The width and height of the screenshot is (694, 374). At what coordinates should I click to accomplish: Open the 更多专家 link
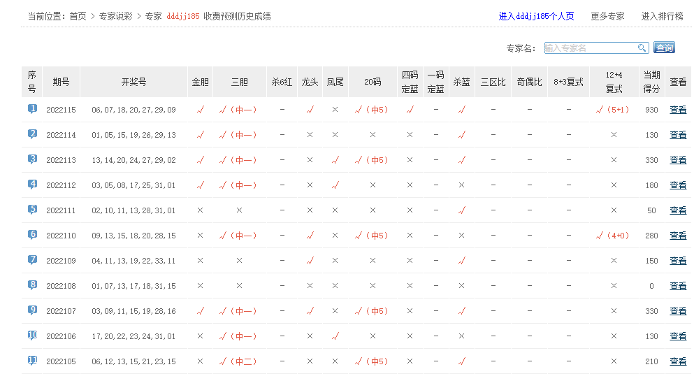coord(607,16)
